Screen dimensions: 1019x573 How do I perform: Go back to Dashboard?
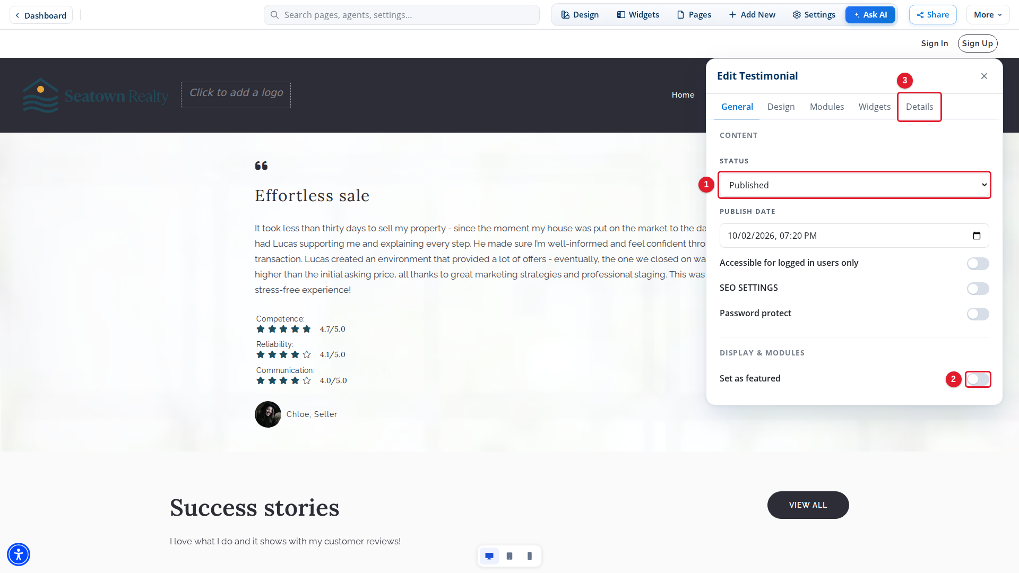click(x=41, y=15)
